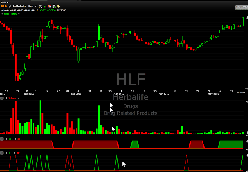Click the small green shaded block in 65 pane
This screenshot has width=248, height=172.
tap(135, 144)
